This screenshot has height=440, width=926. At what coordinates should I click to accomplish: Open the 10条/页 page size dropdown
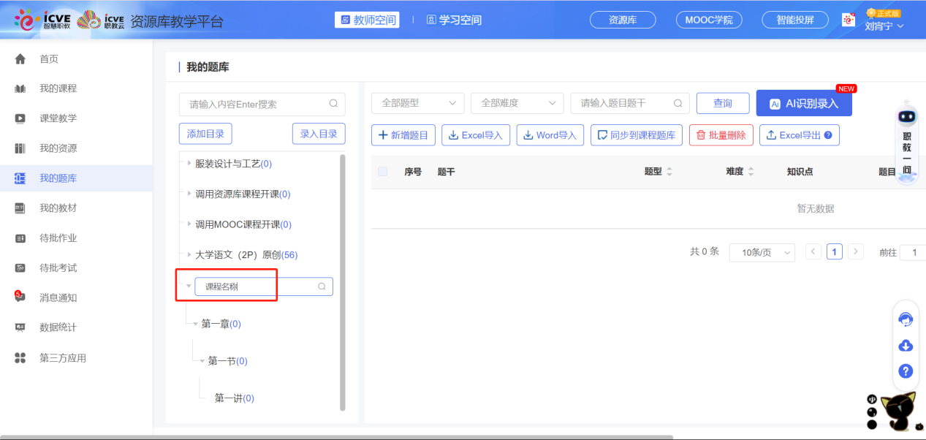[762, 251]
